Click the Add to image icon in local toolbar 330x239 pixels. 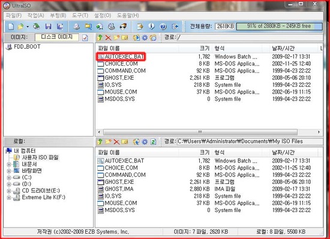pos(136,142)
